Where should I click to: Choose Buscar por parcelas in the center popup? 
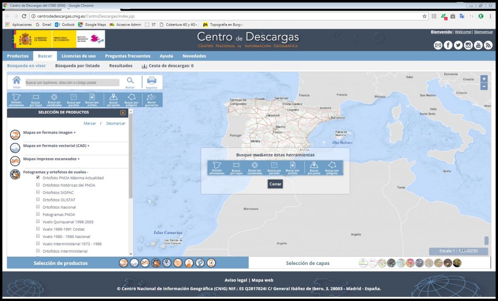click(274, 168)
